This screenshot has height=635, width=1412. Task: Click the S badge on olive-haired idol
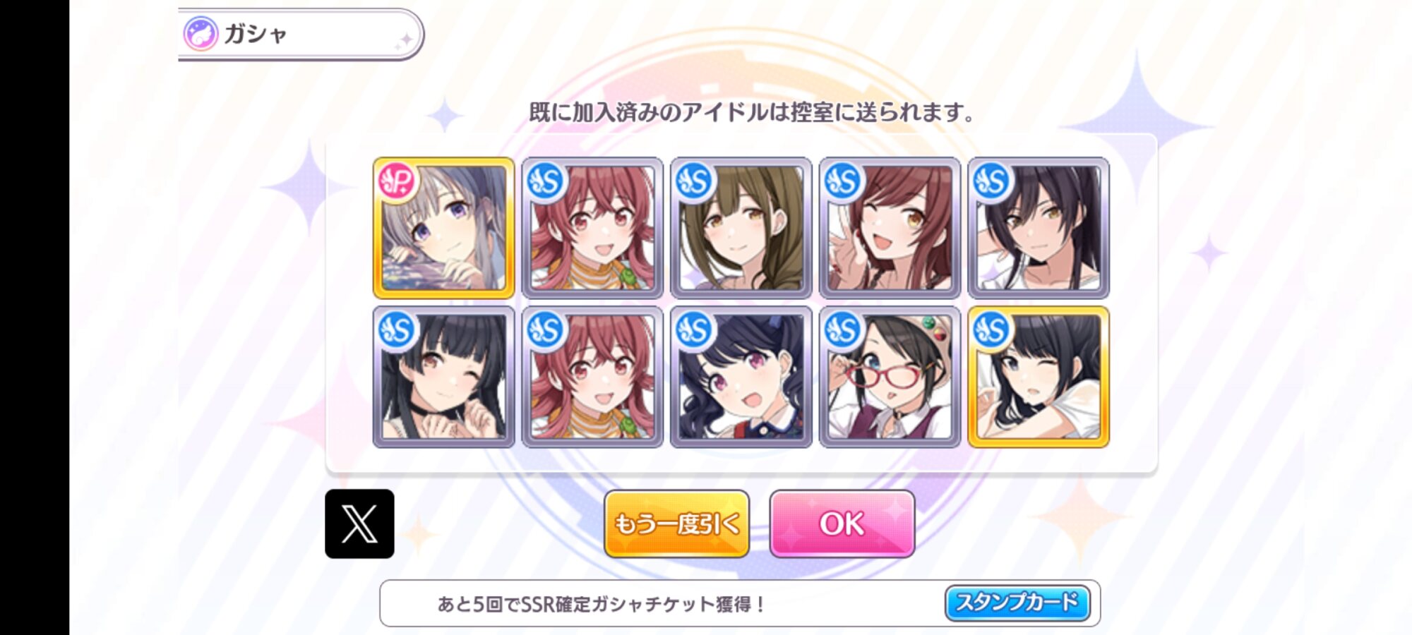click(694, 182)
